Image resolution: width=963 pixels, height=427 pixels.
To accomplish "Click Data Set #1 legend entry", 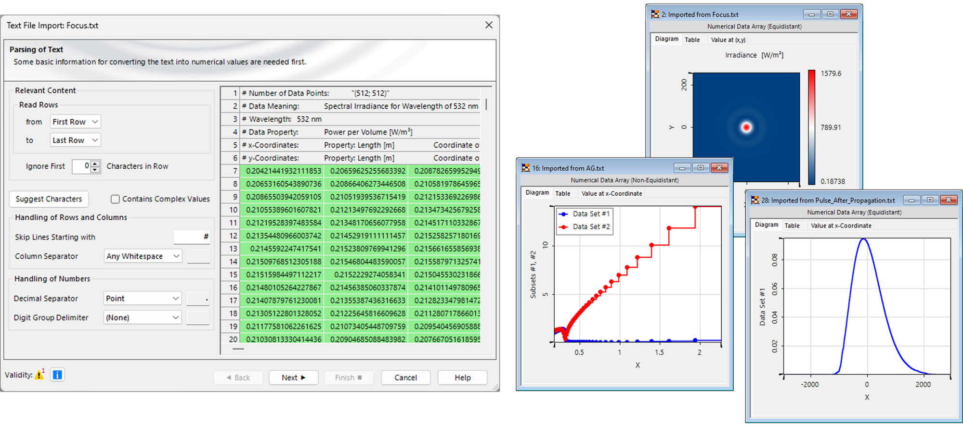I will pos(584,214).
